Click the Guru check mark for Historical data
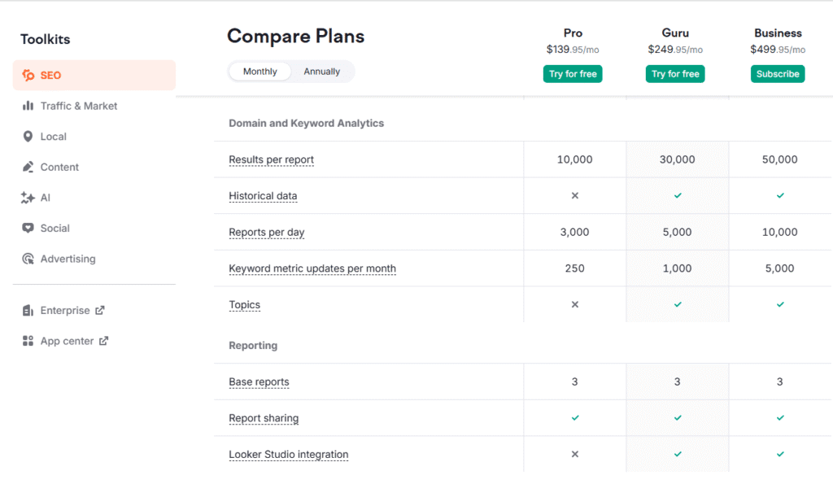The width and height of the screenshot is (833, 484). [x=678, y=195]
